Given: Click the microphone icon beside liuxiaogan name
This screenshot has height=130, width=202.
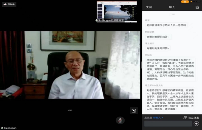Looking at the screenshot, I should pos(2,128).
